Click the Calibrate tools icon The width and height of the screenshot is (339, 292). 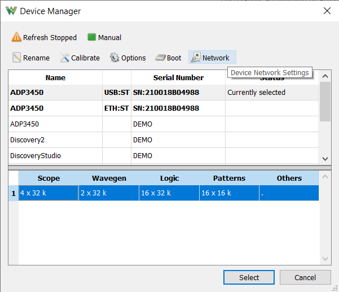(x=64, y=58)
